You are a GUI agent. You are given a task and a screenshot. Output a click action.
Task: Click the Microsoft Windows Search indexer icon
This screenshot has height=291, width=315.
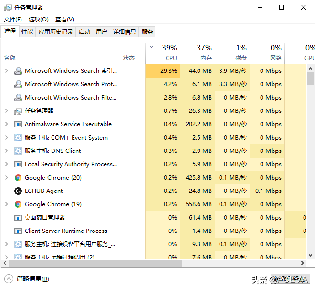point(18,71)
